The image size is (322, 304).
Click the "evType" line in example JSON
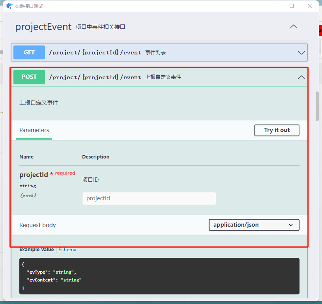52,272
